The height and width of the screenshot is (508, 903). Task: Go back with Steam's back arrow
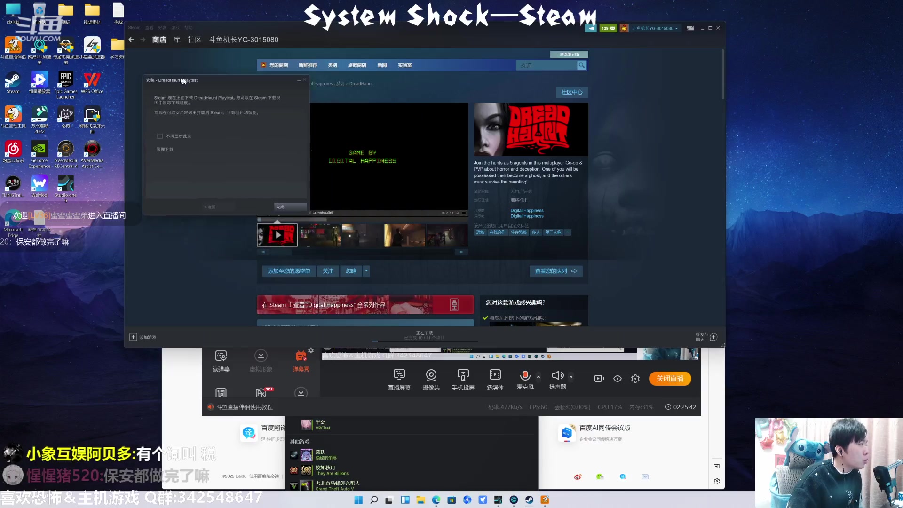[x=131, y=40]
